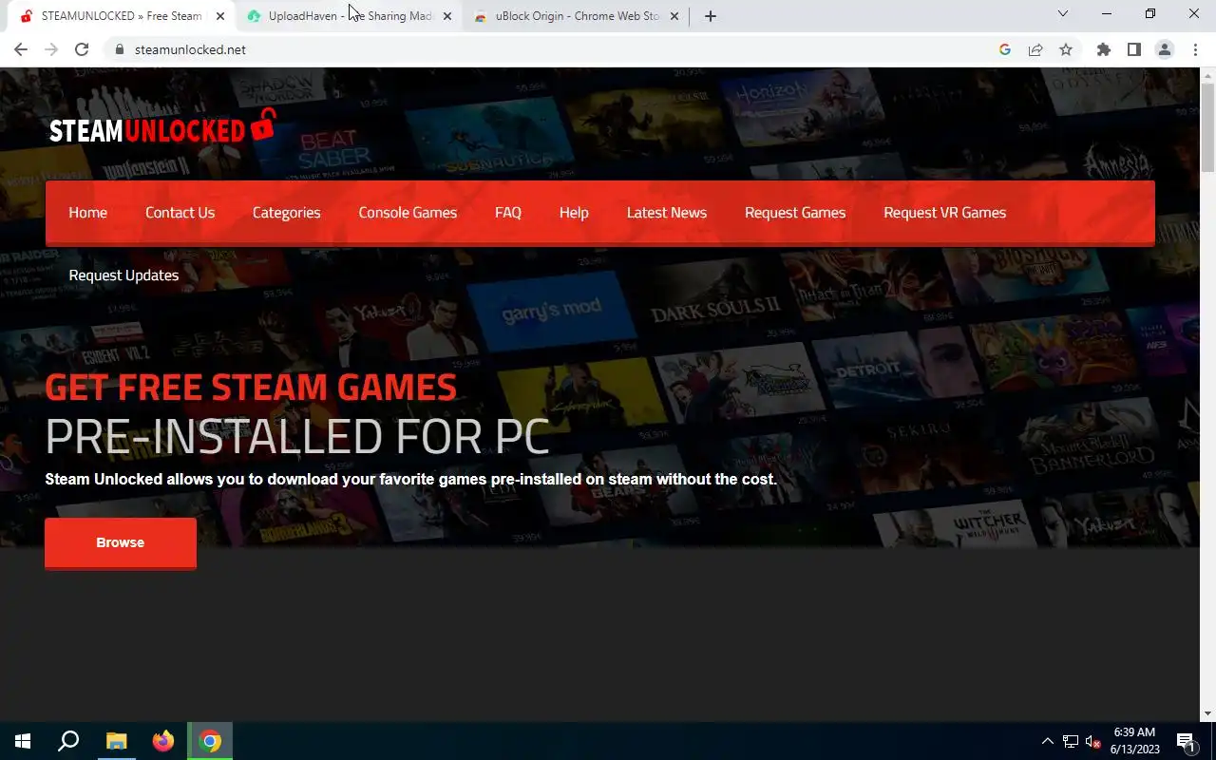
Task: Click the padlock site info icon
Action: pos(120,49)
